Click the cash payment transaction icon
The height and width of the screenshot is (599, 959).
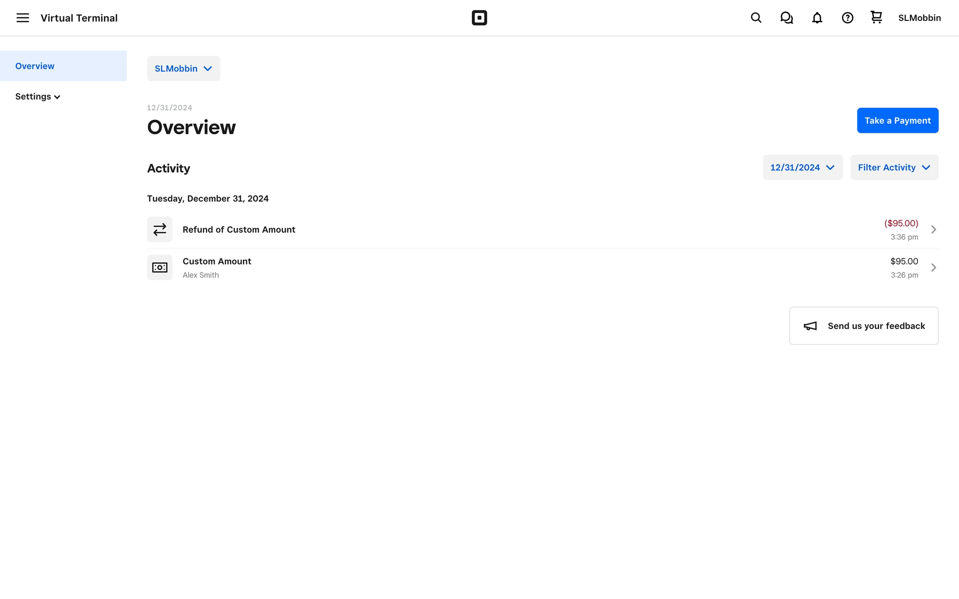[x=159, y=268]
